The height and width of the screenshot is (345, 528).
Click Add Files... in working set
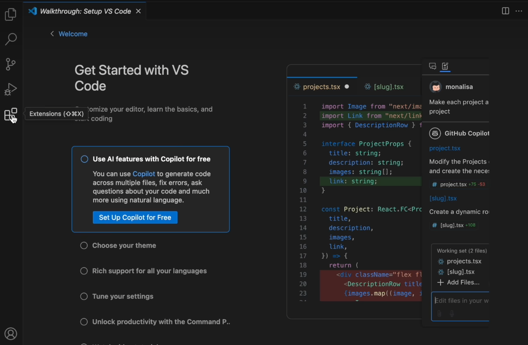[458, 283]
